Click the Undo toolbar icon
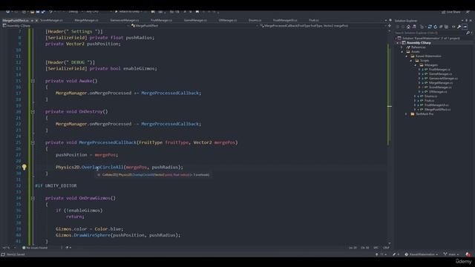 pos(50,12)
